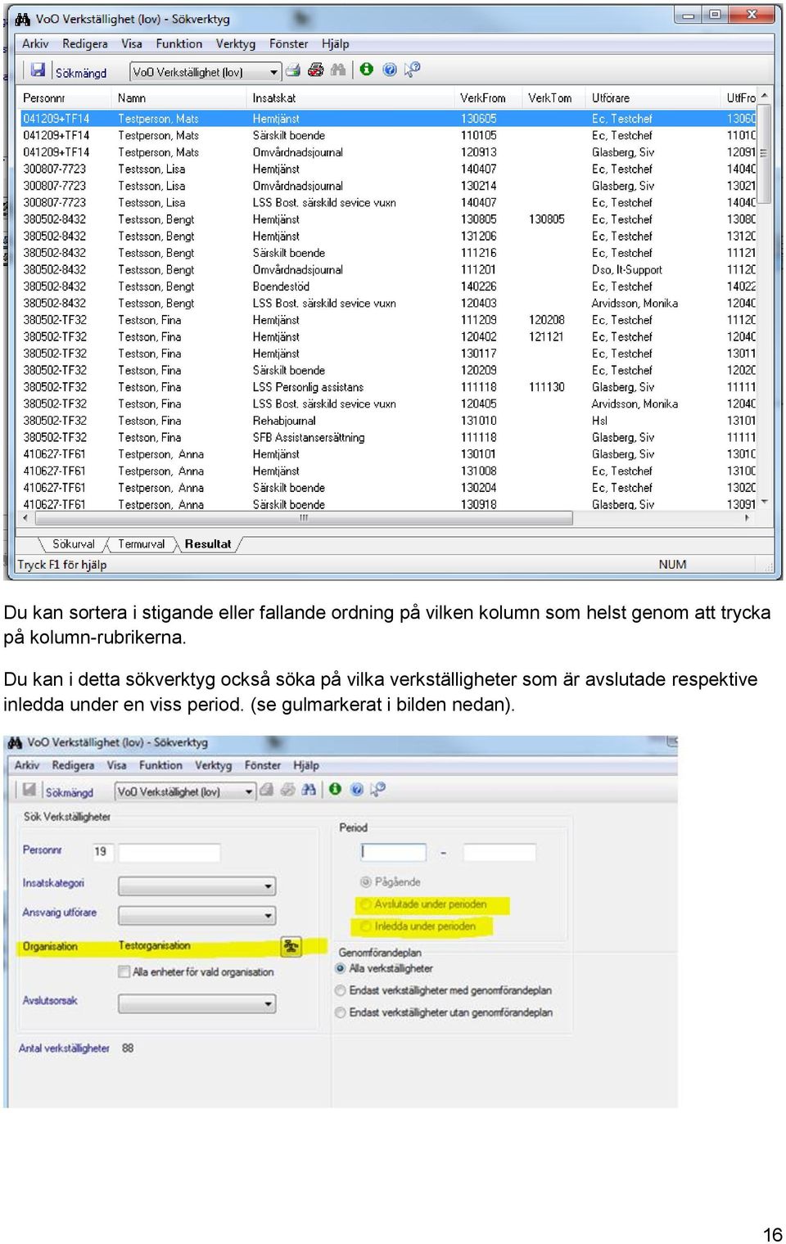Select Alla verkställigheter radio button

[x=340, y=968]
